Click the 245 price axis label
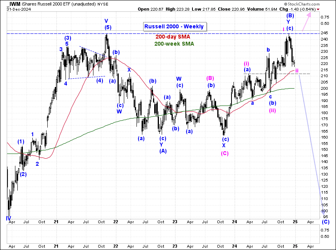Screen dimensions: 336x250 (324, 33)
